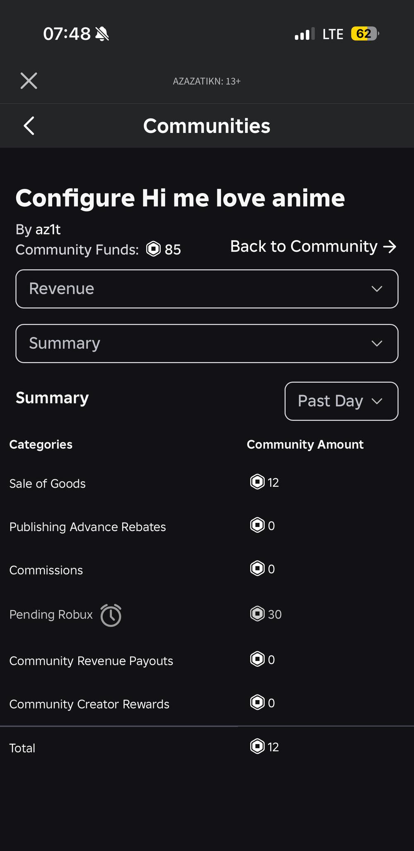Tap the silent mode bell icon in status bar
This screenshot has height=851, width=414.
tap(102, 34)
